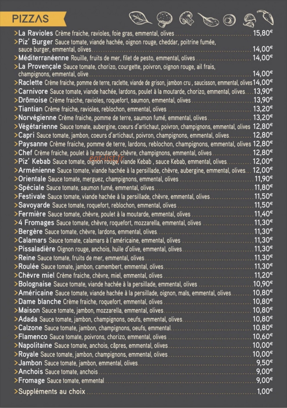287x408 pixels.
Task: Click the PIZZAS yellow header banner
Action: [x=33, y=19]
